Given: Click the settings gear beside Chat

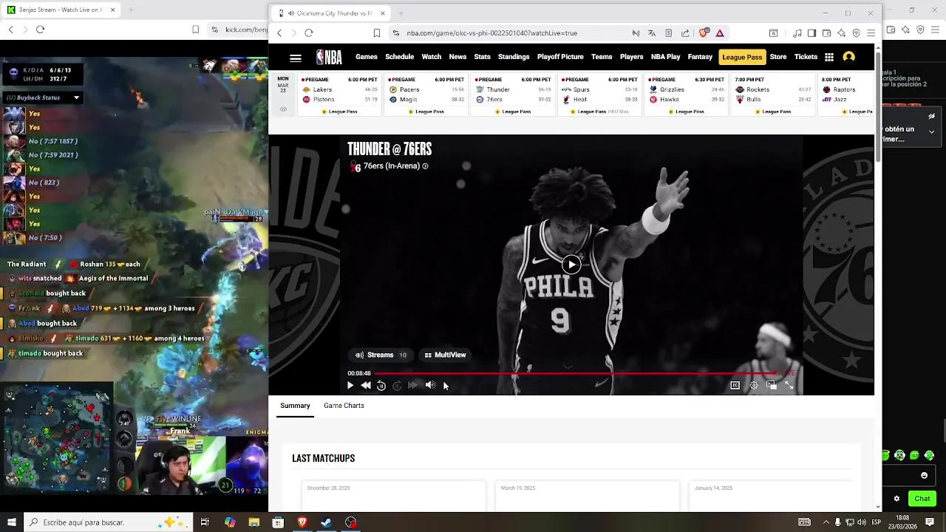Looking at the screenshot, I should tap(896, 499).
